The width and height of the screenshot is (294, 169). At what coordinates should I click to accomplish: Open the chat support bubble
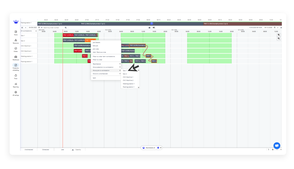[x=276, y=145]
